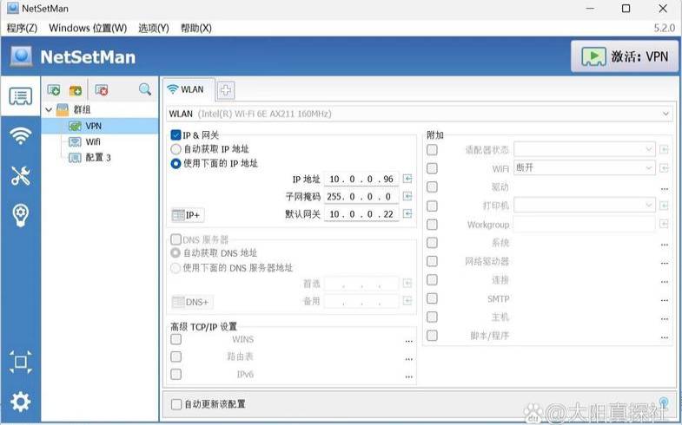Click the 子网掩码 input field
The image size is (682, 425).
tap(361, 197)
